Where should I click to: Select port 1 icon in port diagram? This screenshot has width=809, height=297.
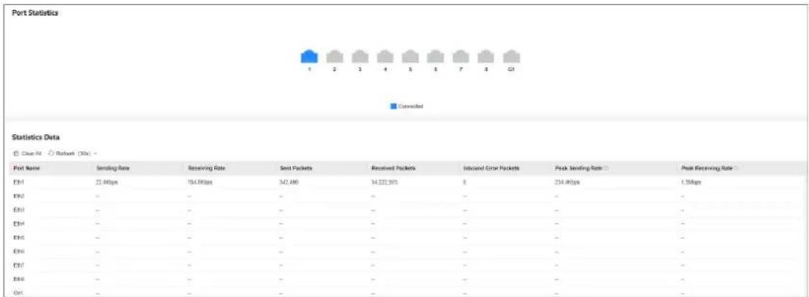tap(308, 57)
